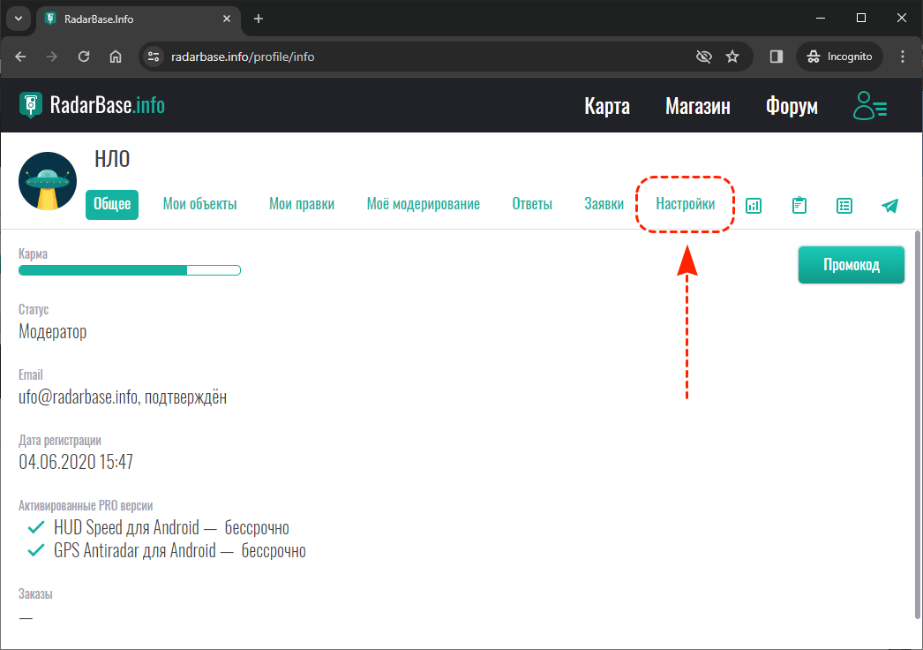Open the Мои объекты tab
Viewport: 923px width, 650px height.
coord(200,203)
